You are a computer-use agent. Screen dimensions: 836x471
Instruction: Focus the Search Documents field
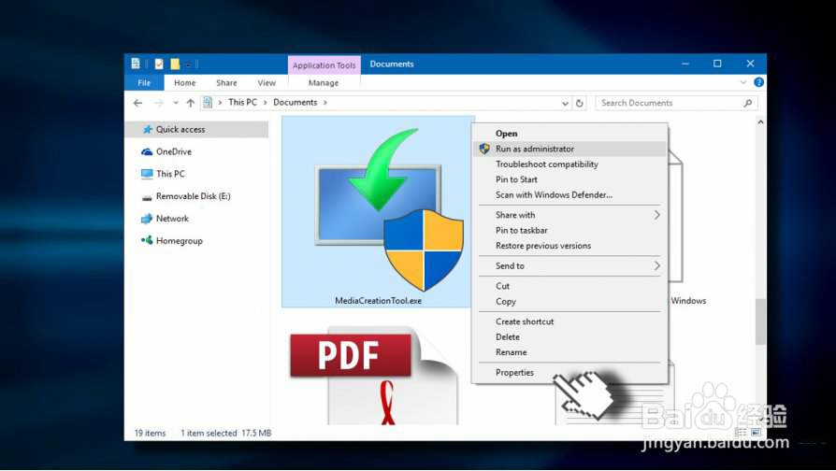coord(676,103)
